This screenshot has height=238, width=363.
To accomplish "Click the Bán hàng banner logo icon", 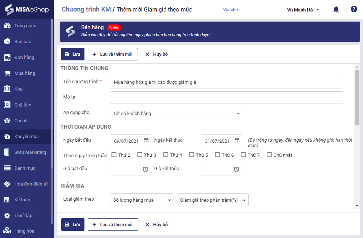I will tap(70, 32).
